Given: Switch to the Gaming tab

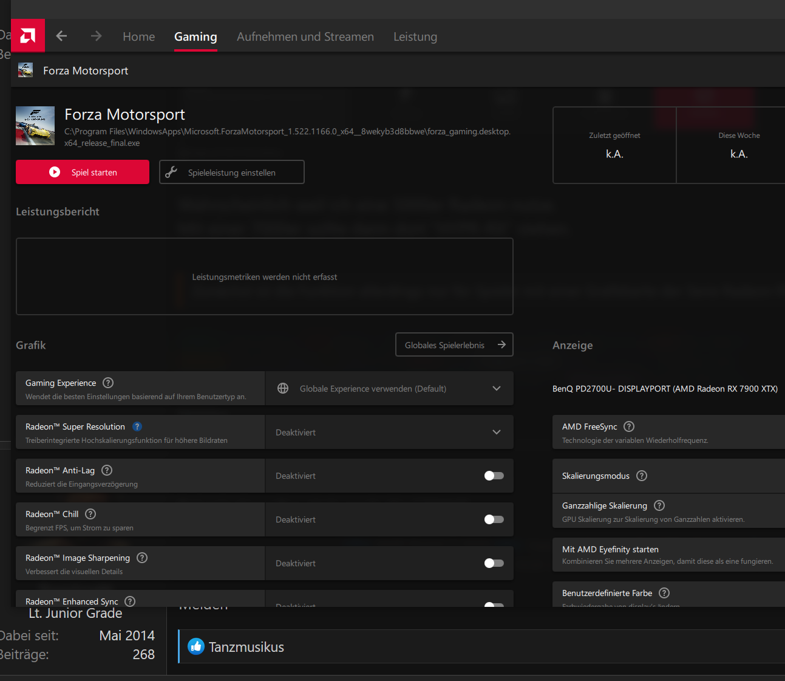Looking at the screenshot, I should click(x=195, y=36).
